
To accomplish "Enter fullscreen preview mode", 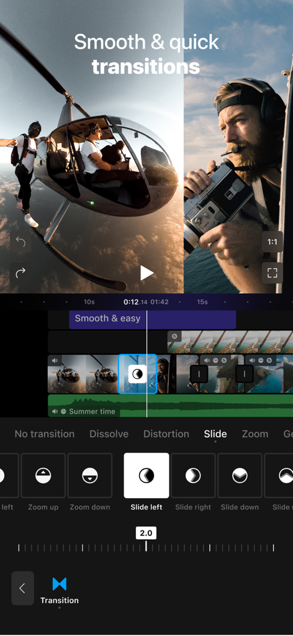I will click(x=272, y=273).
